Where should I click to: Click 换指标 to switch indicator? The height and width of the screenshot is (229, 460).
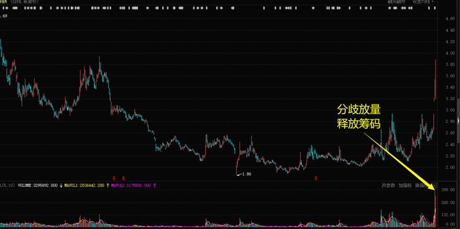[422, 186]
